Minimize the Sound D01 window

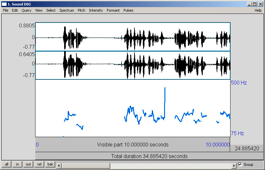coord(249,4)
